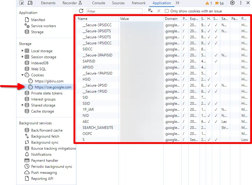252x185 pixels.
Task: Open the DevTools three-dot menu
Action: coord(241,3)
